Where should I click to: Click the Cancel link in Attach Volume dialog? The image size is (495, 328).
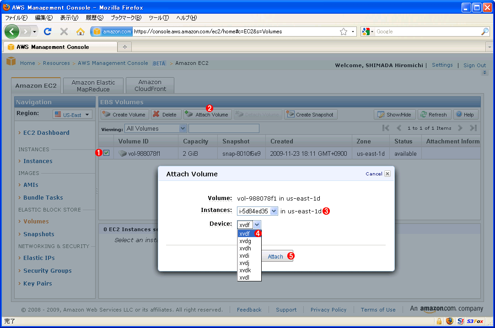coord(374,174)
